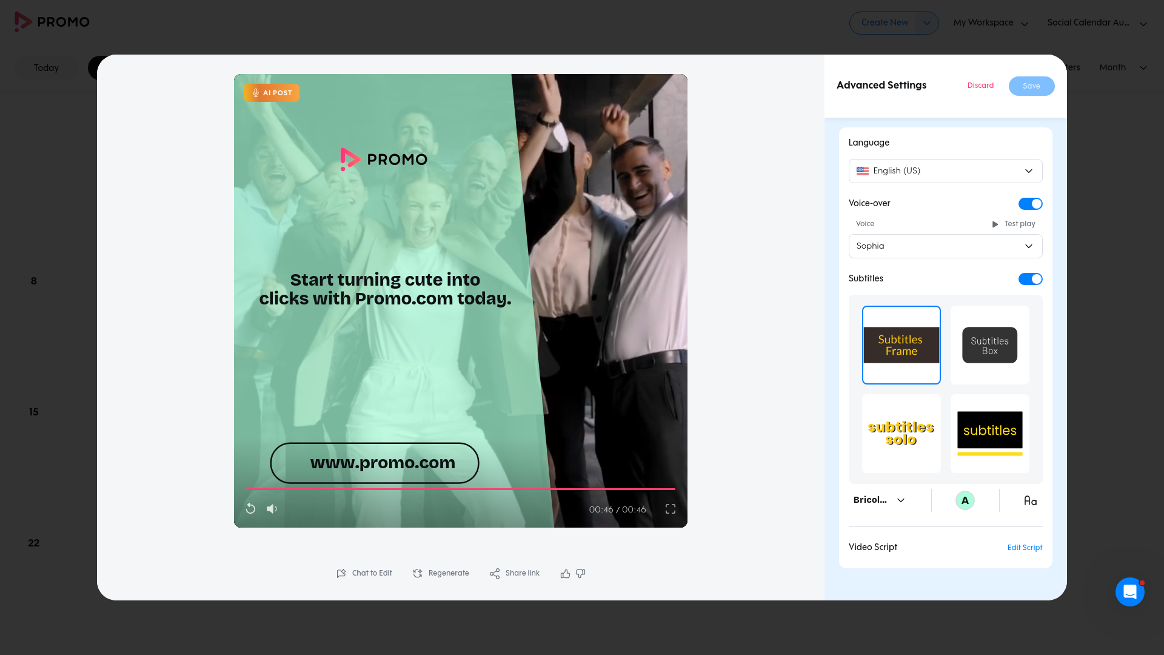Click the Regenerate label
1164x655 pixels.
pos(449,574)
